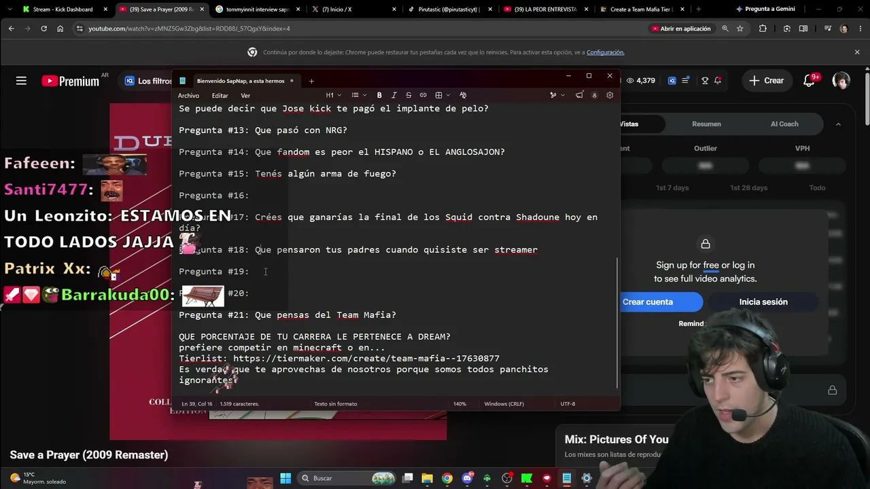Switch to the AI Coach tab
The height and width of the screenshot is (489, 870).
pyautogui.click(x=784, y=124)
